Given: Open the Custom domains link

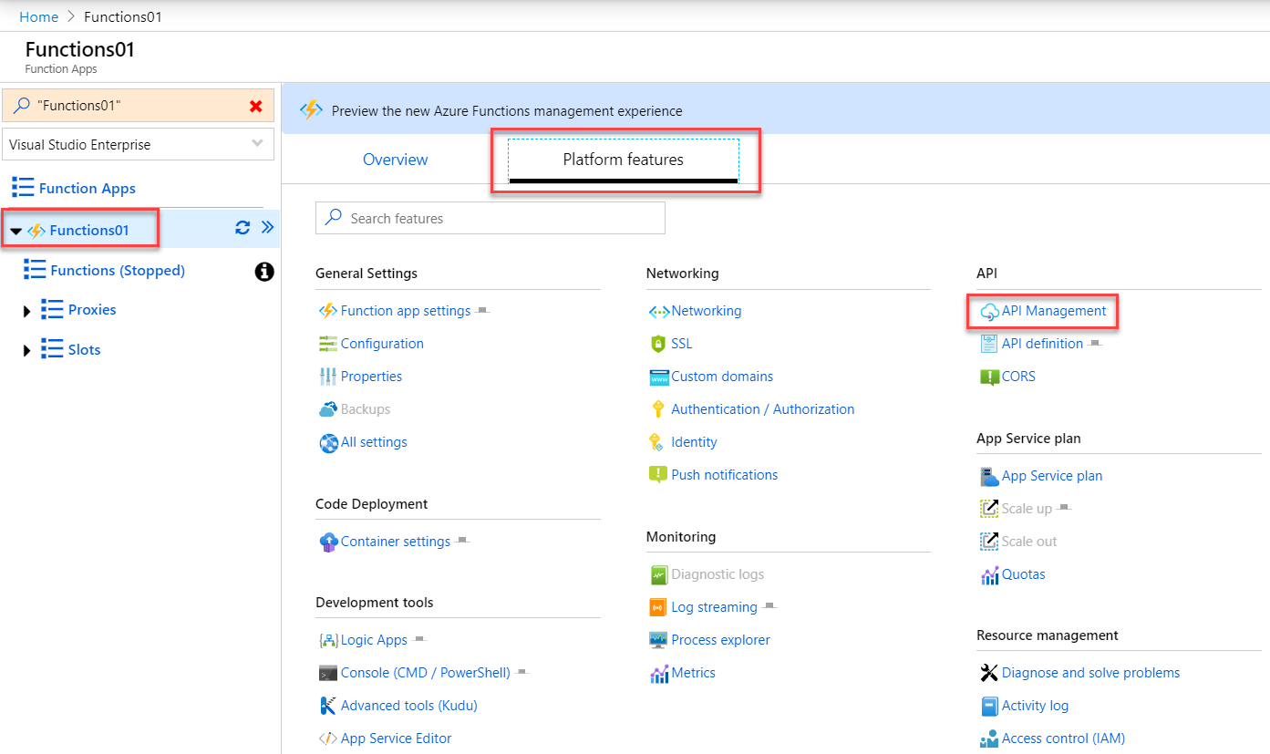Looking at the screenshot, I should 722,377.
